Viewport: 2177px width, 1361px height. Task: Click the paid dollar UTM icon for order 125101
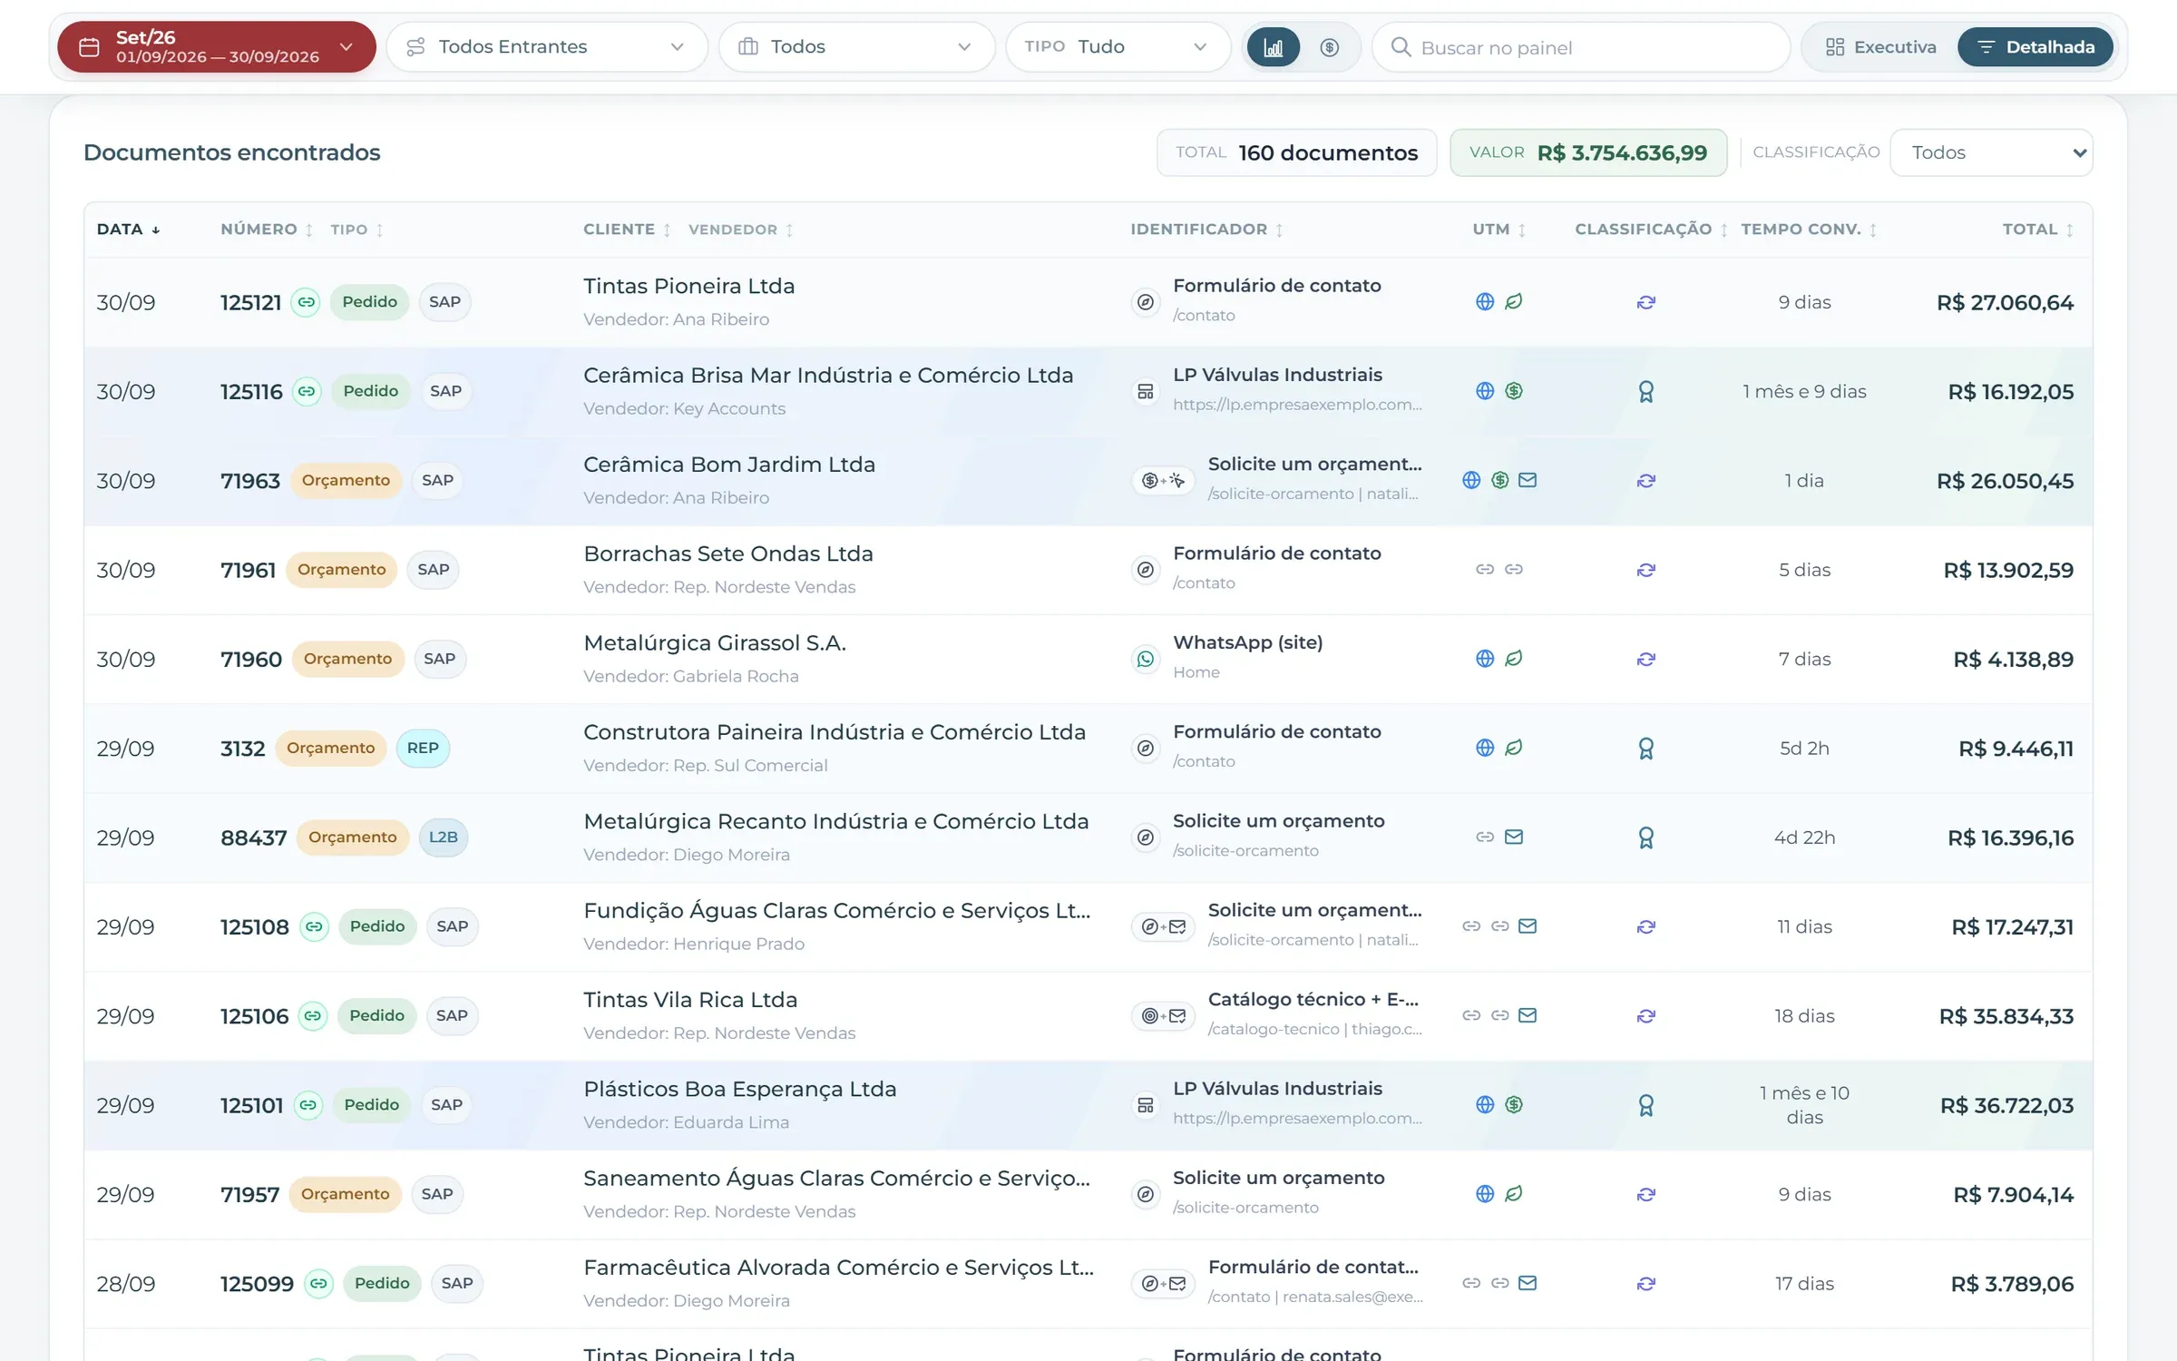pyautogui.click(x=1514, y=1104)
